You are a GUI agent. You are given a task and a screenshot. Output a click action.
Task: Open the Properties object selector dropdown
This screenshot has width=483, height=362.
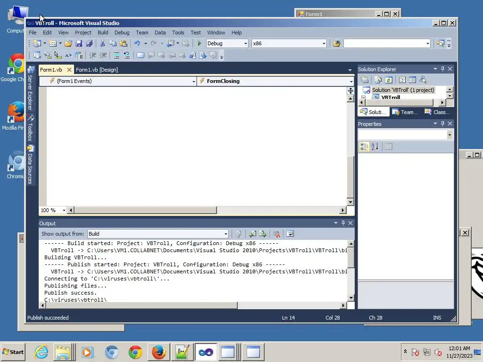[x=450, y=135]
